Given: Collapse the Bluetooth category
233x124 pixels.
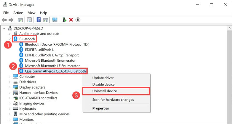Looking at the screenshot, I should (x=10, y=39).
